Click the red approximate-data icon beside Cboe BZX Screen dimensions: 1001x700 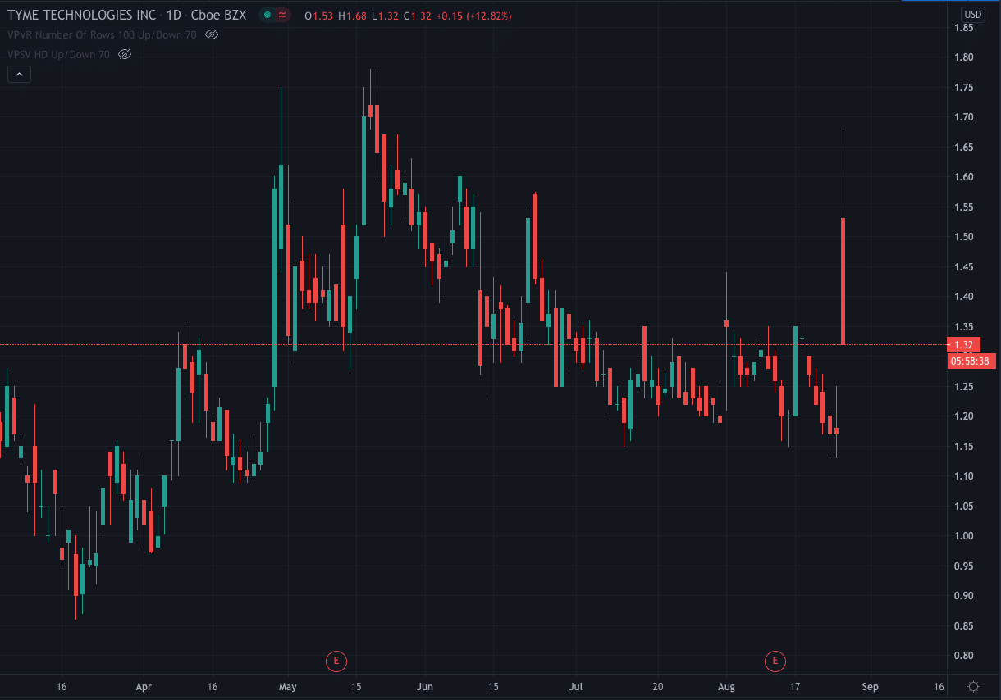(282, 16)
